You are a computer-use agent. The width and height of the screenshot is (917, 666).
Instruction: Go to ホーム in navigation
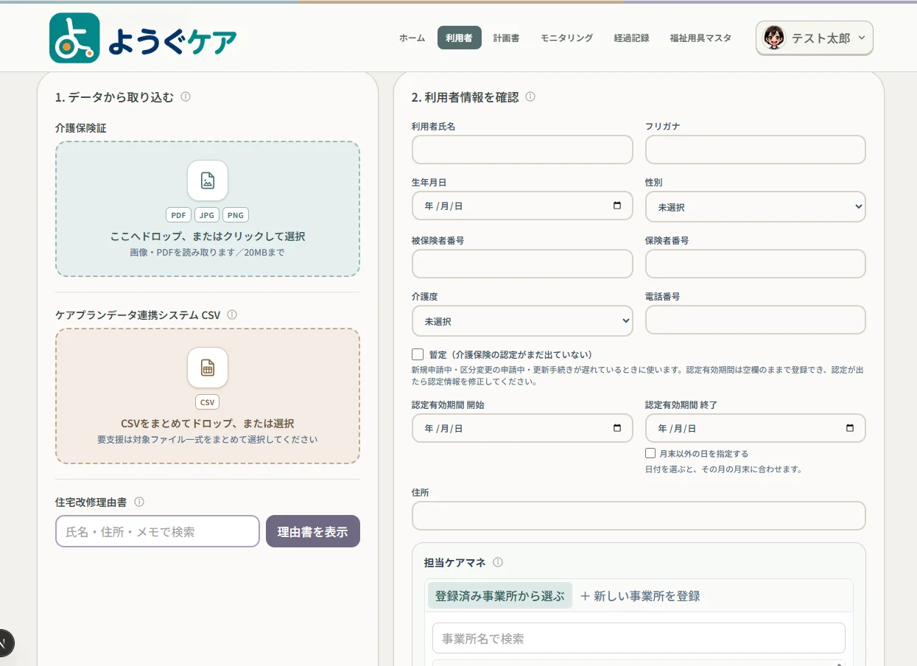point(412,38)
